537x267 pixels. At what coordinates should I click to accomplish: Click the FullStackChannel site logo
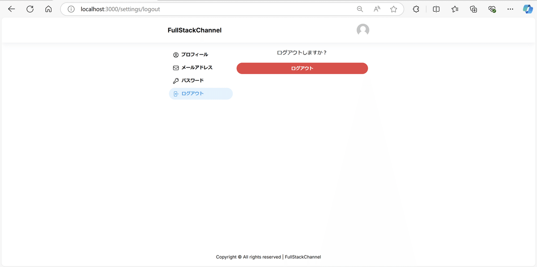coord(195,30)
